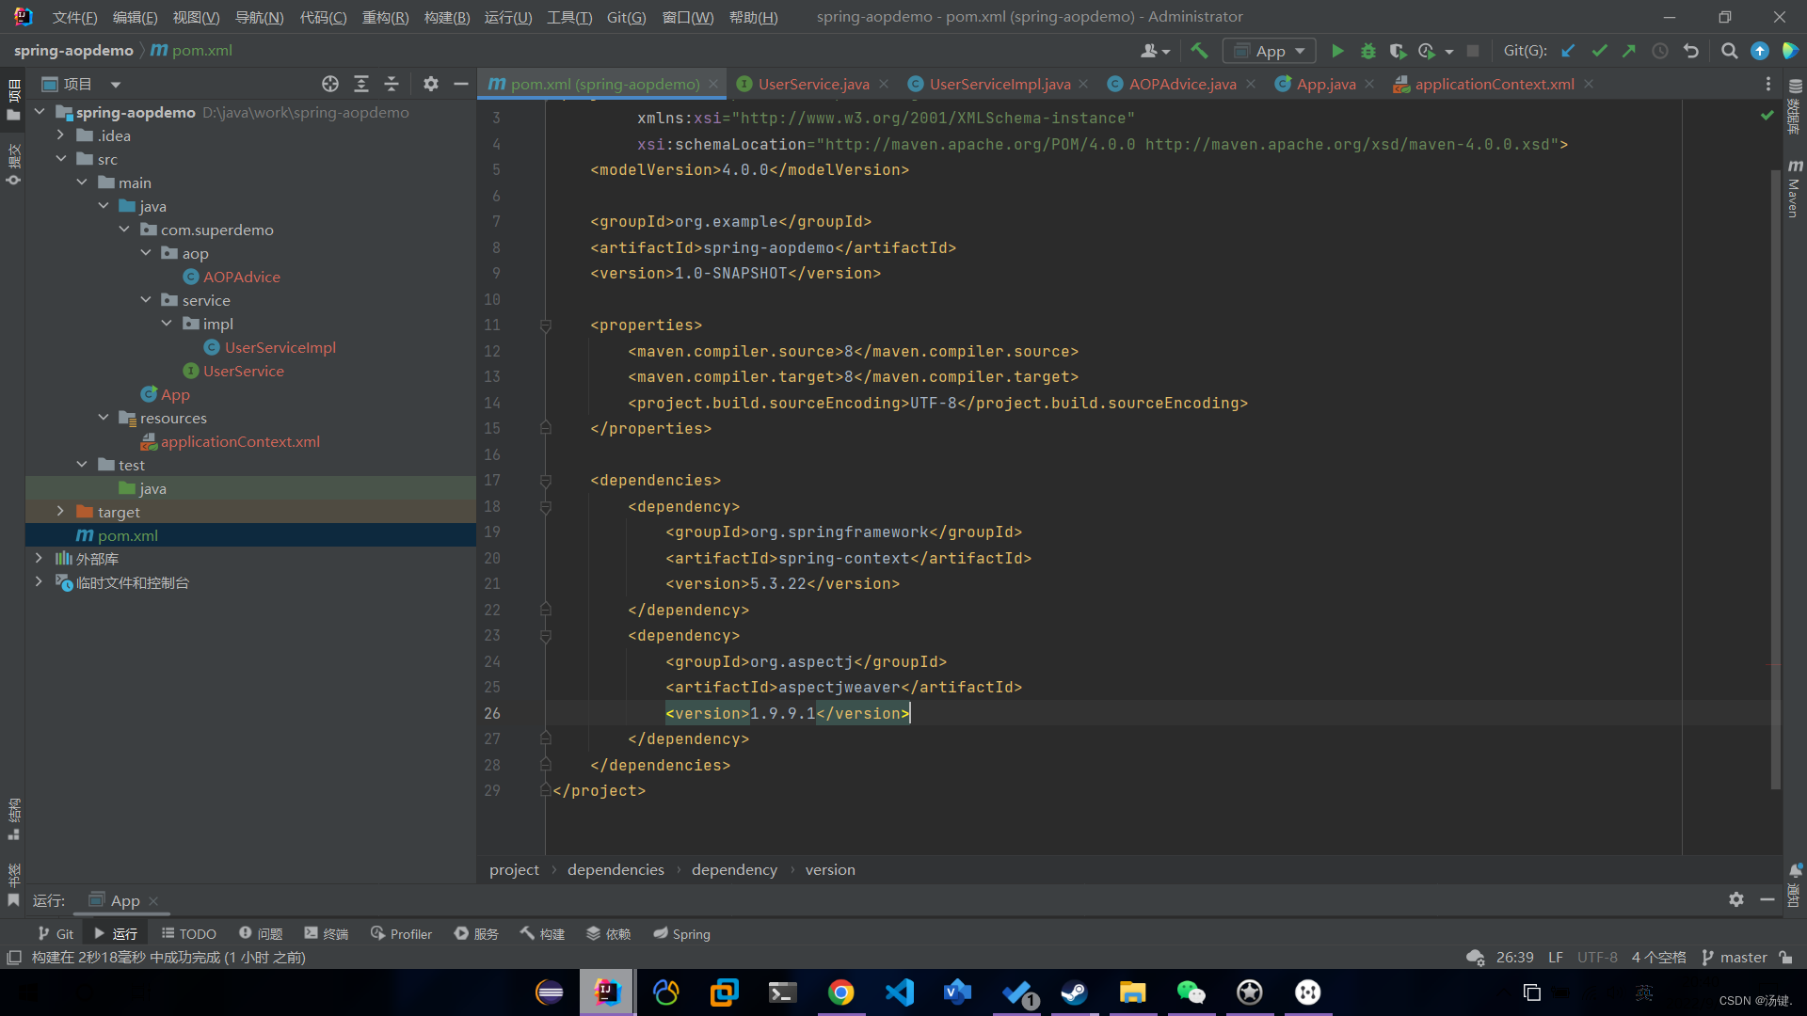Switch to UserService.java tab

[x=813, y=84]
